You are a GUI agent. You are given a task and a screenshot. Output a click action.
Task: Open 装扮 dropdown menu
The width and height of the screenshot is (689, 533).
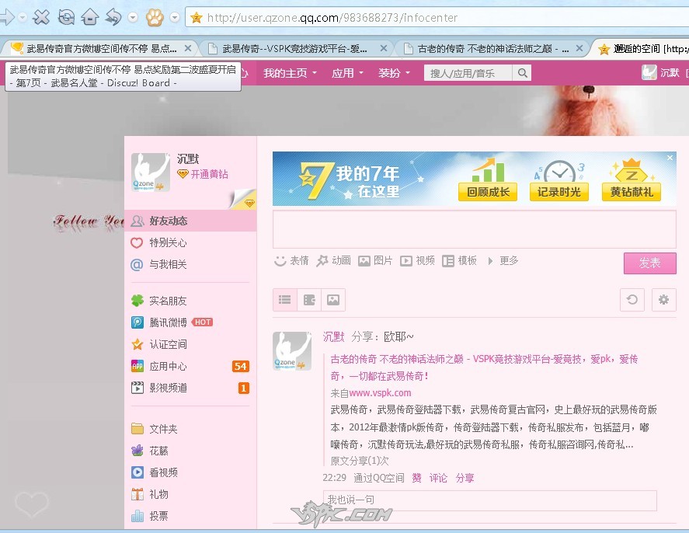pyautogui.click(x=394, y=73)
